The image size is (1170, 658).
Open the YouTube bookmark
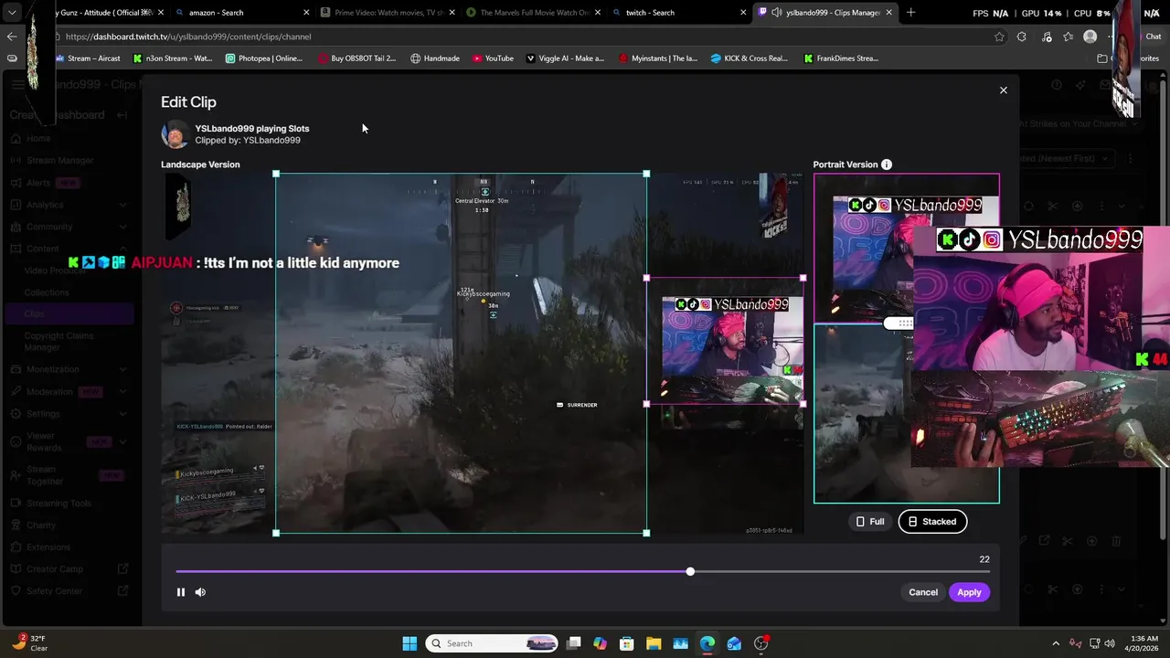coord(493,58)
